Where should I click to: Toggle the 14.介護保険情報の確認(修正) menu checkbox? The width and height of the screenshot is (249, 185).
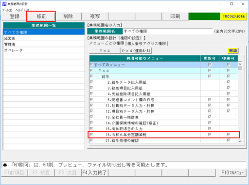pos(91,123)
